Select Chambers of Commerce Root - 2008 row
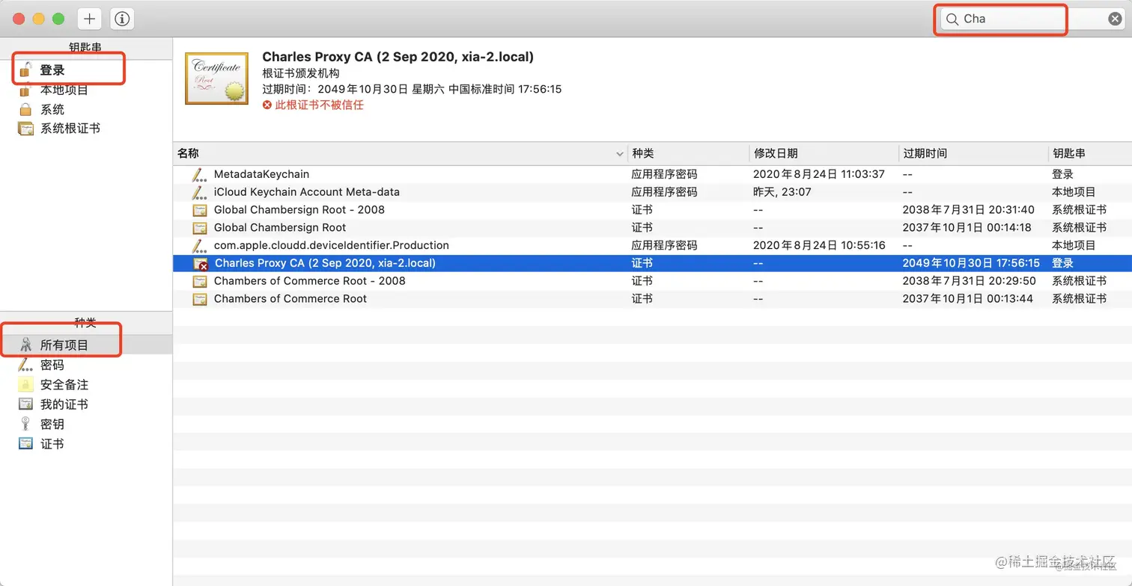Image resolution: width=1132 pixels, height=586 pixels. point(652,281)
